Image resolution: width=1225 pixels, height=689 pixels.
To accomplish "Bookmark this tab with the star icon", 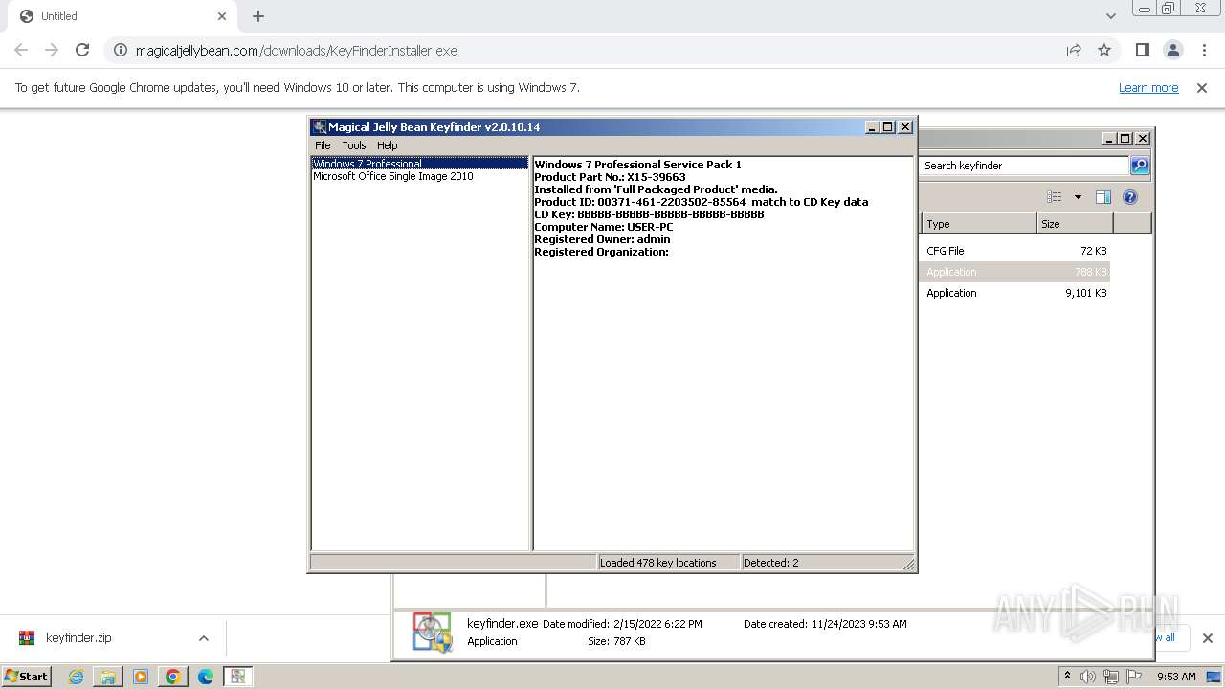I will [x=1104, y=50].
